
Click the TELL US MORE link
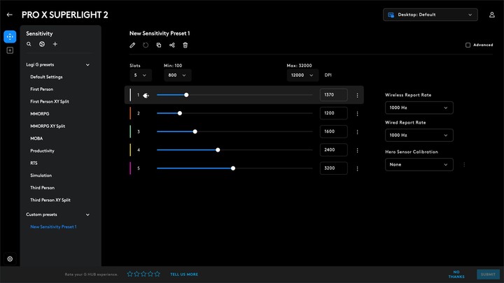coord(184,275)
